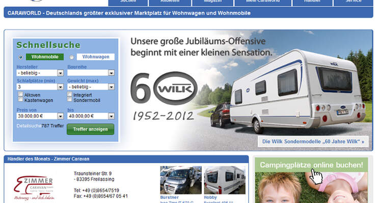The height and width of the screenshot is (203, 377).
Task: Open the Baureihe dropdown
Action: tap(91, 73)
